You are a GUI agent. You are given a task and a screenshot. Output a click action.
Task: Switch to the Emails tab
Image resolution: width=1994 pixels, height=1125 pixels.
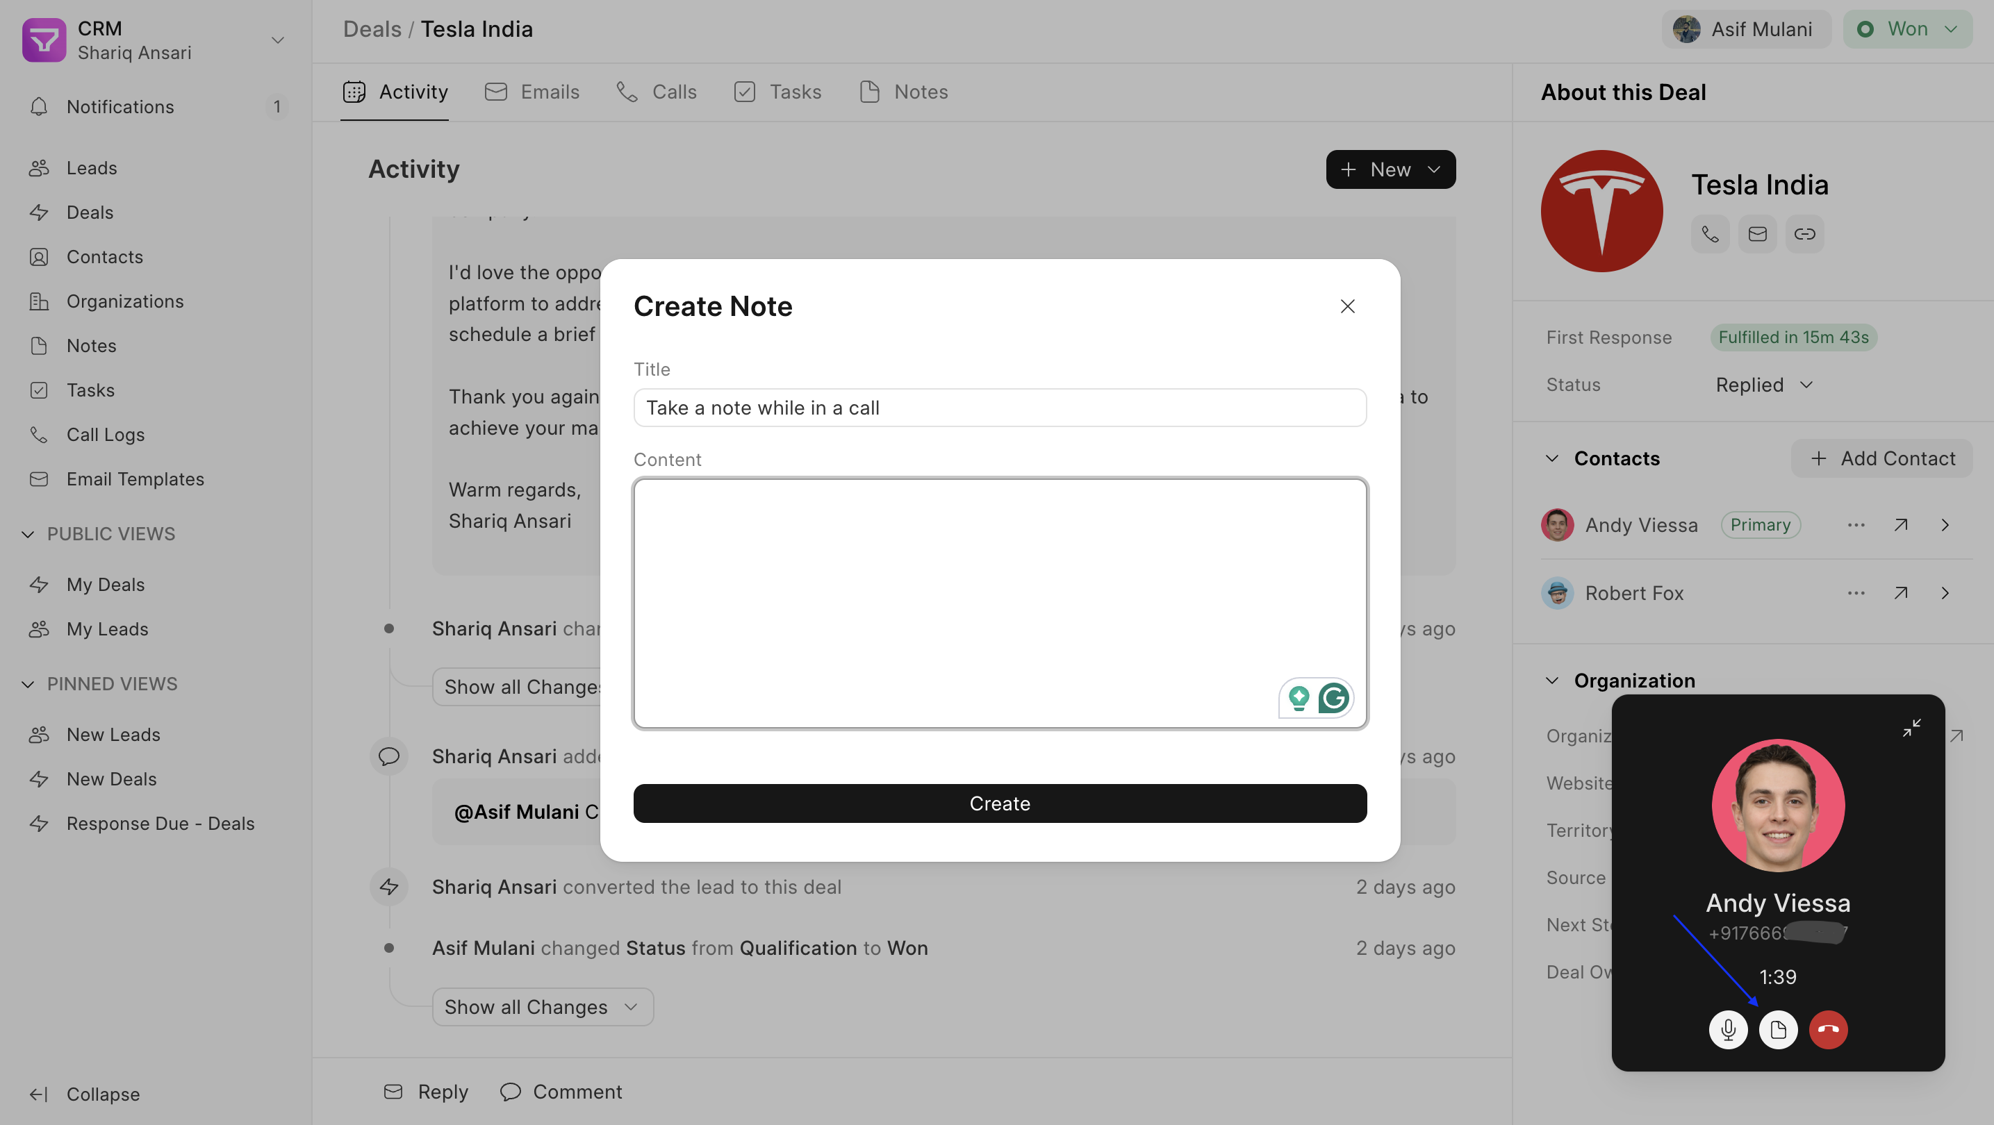[532, 92]
